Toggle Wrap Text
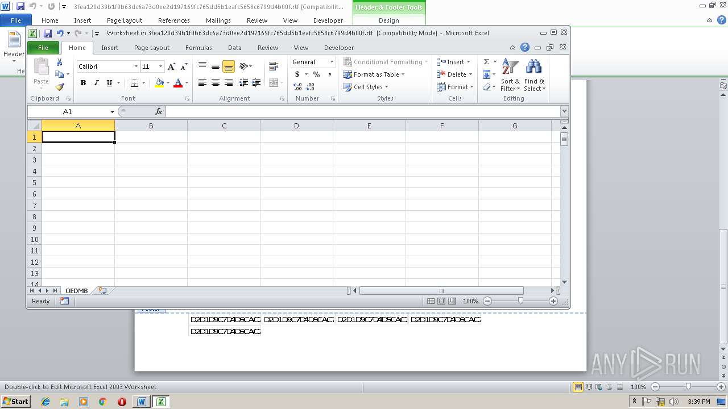This screenshot has height=409, width=728. click(x=273, y=66)
